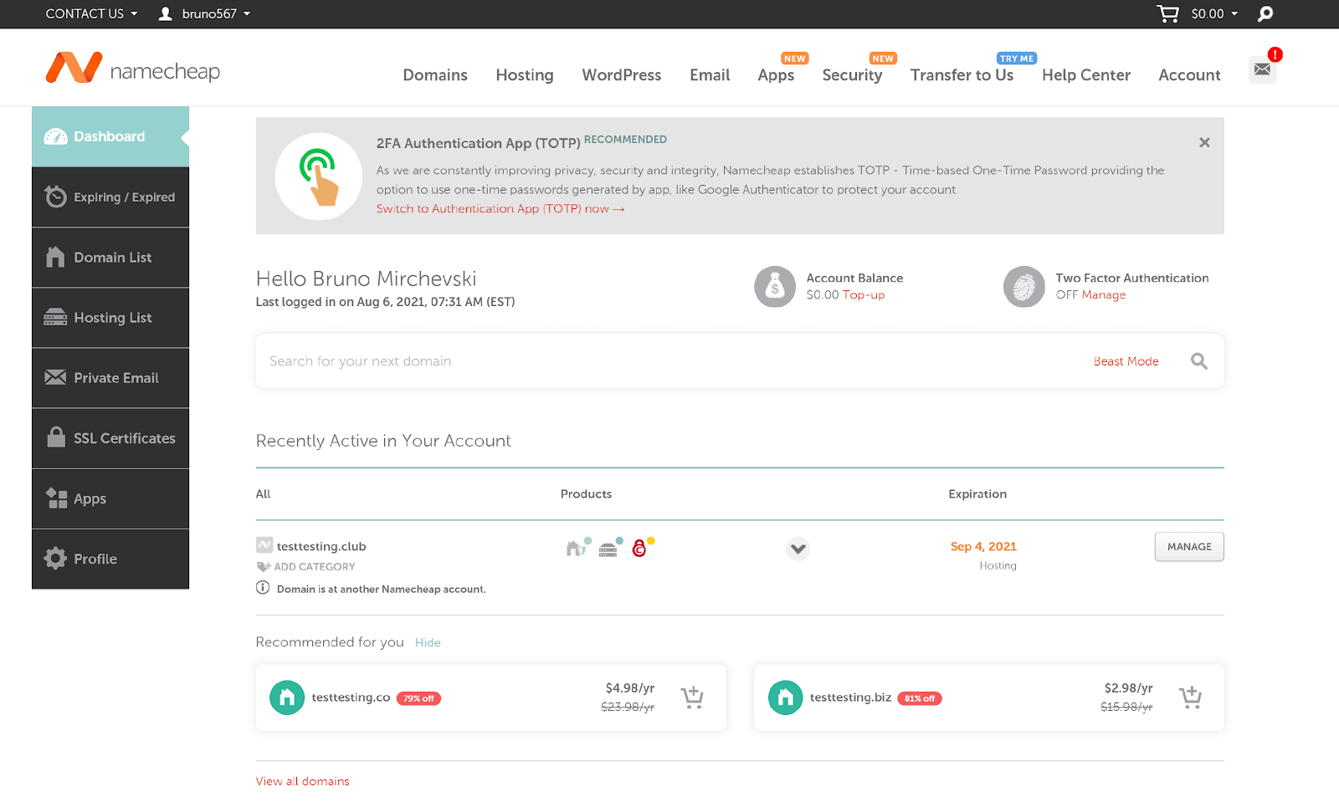This screenshot has width=1339, height=802.
Task: Click Manage link under Two Factor Authentication
Action: (1104, 295)
